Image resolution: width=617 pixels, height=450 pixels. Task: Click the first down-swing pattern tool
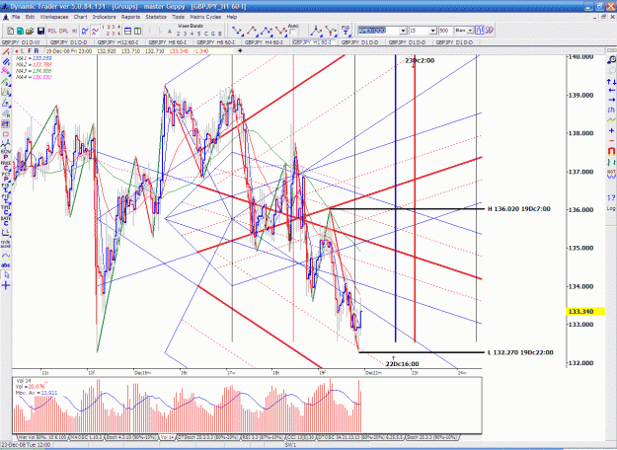point(237,31)
